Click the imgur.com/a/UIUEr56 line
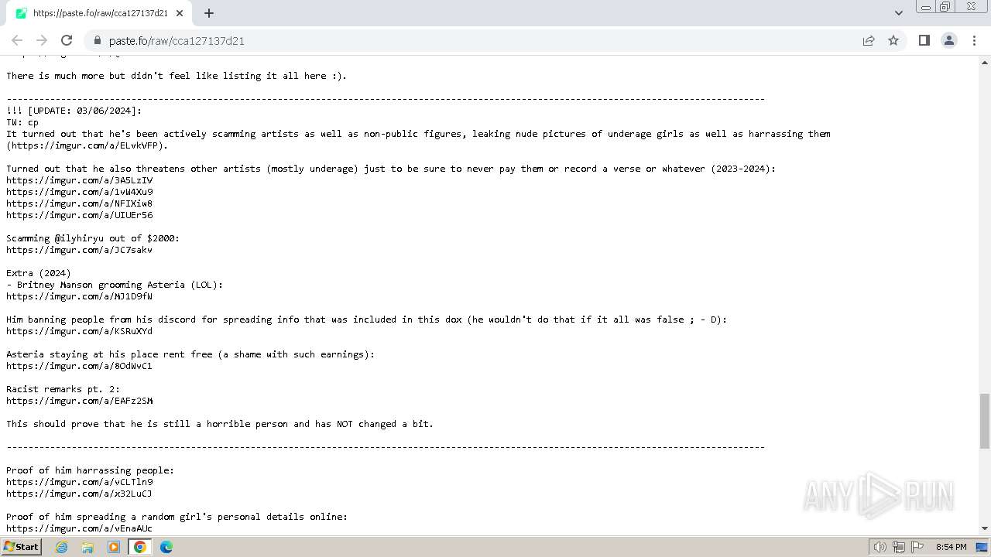 (80, 215)
